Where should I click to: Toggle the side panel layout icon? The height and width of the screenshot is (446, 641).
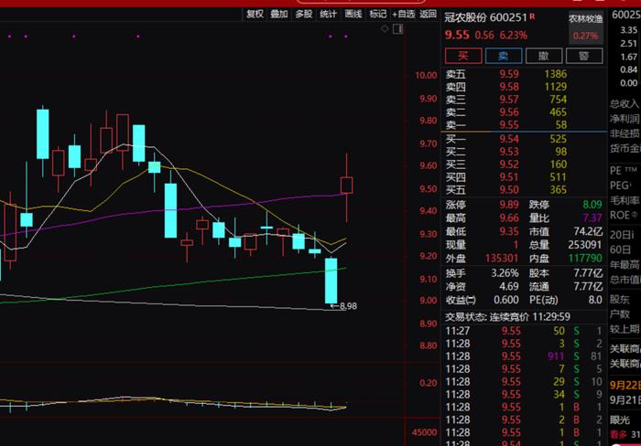click(x=398, y=28)
